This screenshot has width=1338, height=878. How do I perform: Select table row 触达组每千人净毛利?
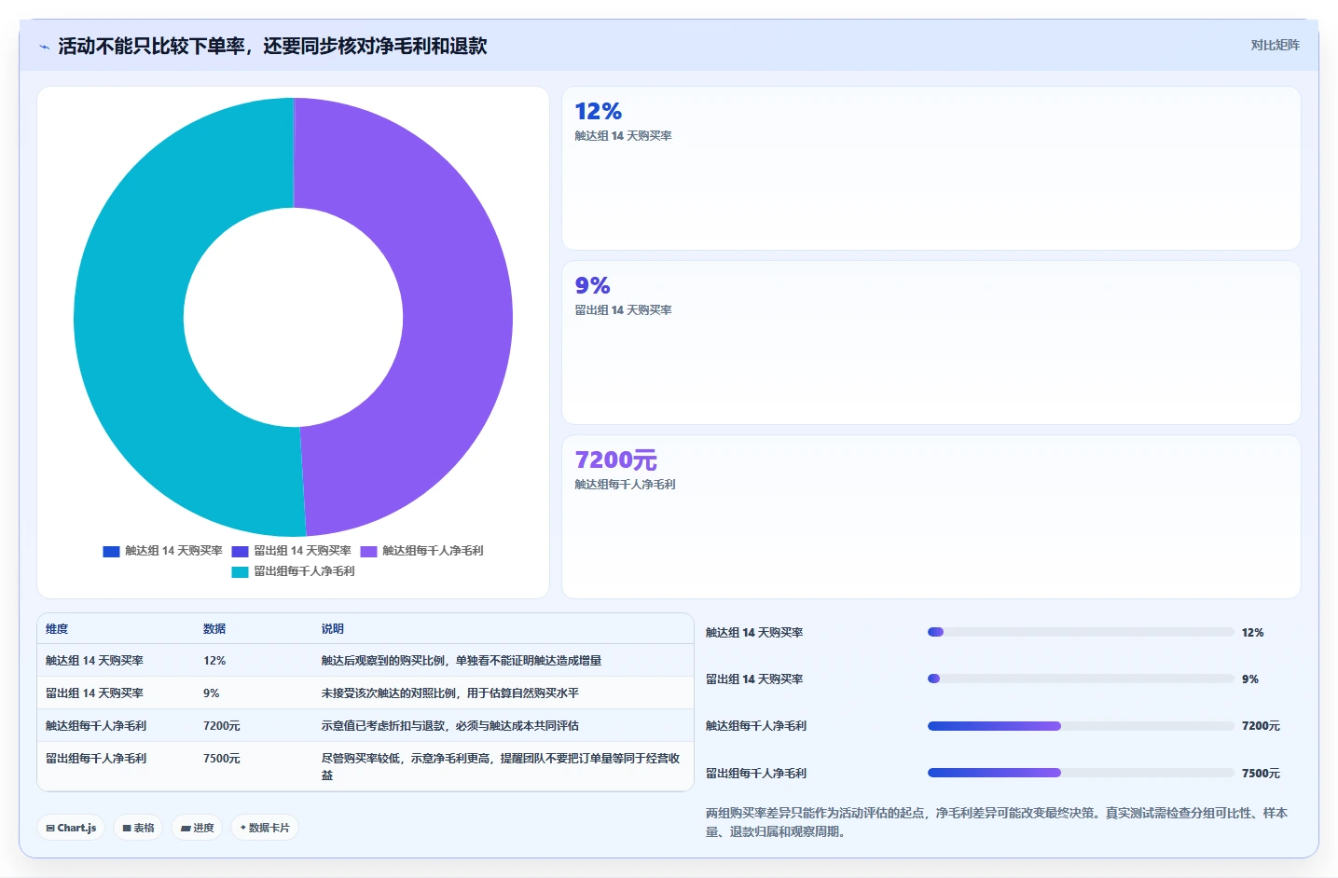pyautogui.click(x=366, y=725)
